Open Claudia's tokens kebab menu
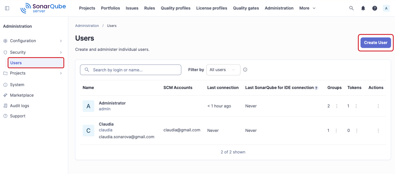 (357, 131)
